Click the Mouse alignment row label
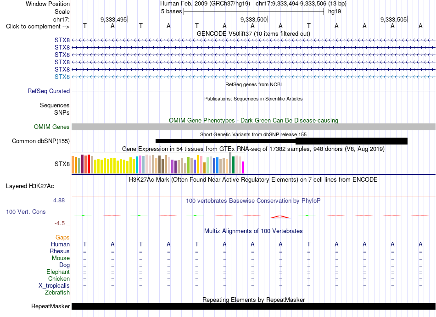 coord(61,258)
